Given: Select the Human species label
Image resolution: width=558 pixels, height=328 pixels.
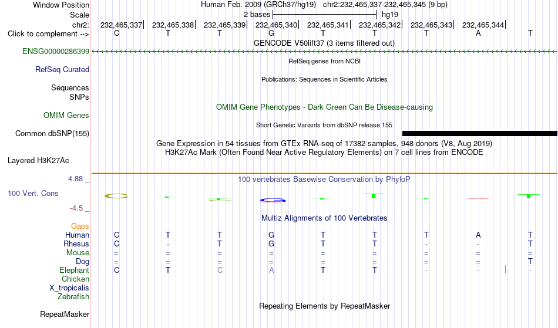Looking at the screenshot, I should (x=77, y=235).
